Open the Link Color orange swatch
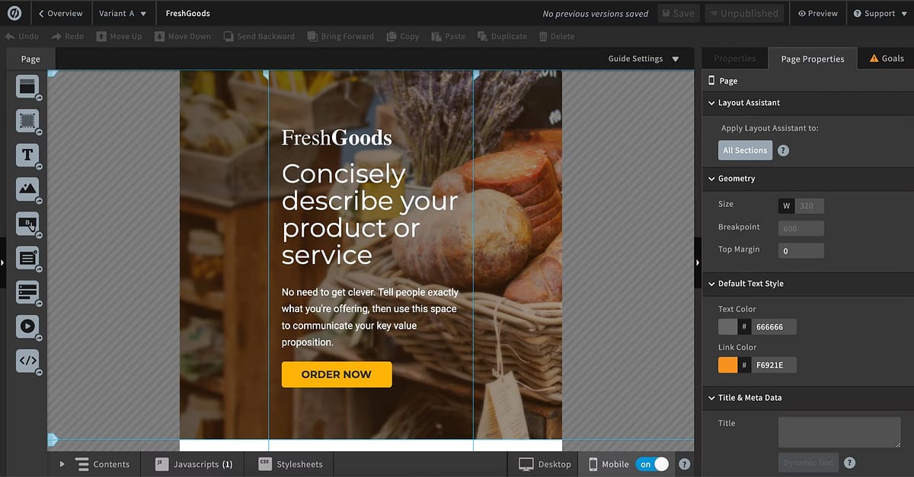914x477 pixels. [x=728, y=365]
